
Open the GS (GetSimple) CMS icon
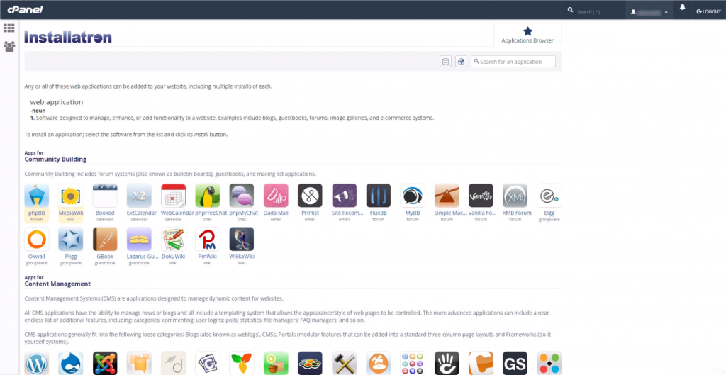pyautogui.click(x=515, y=363)
